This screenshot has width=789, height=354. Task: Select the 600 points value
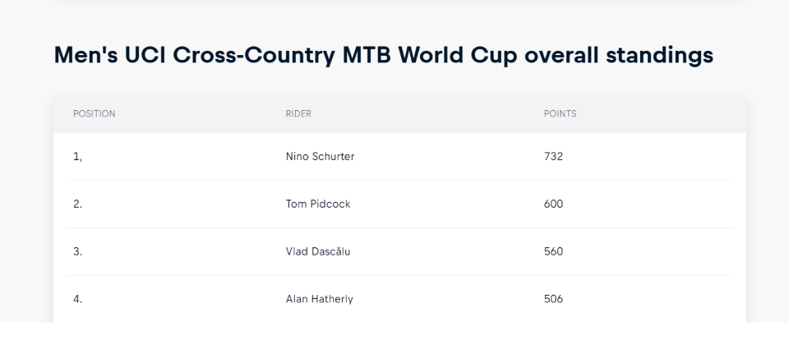tap(553, 204)
